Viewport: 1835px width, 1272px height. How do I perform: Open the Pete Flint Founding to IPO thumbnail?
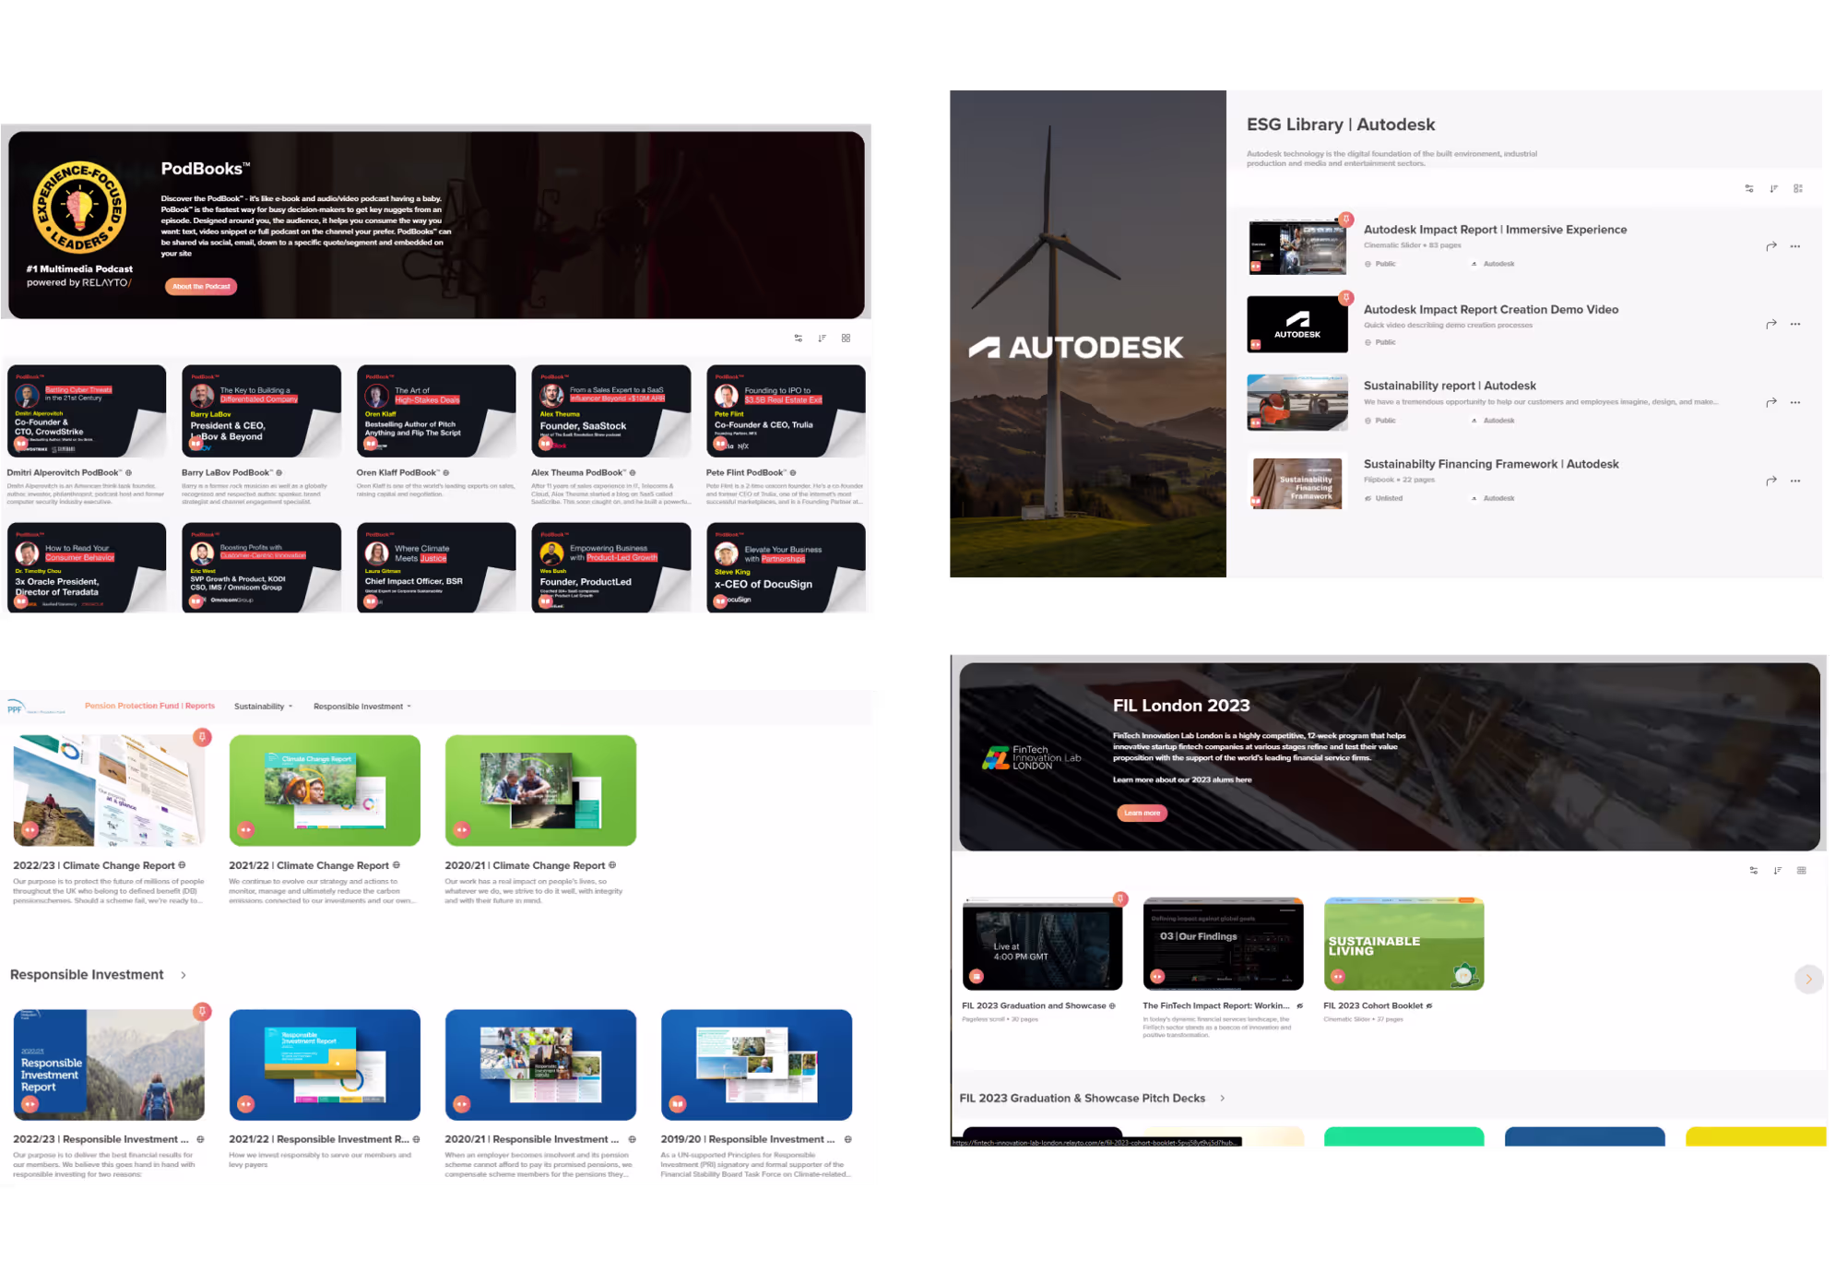click(786, 411)
